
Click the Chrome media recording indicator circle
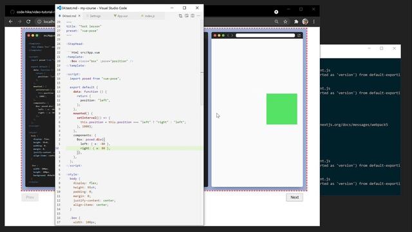pos(276,12)
